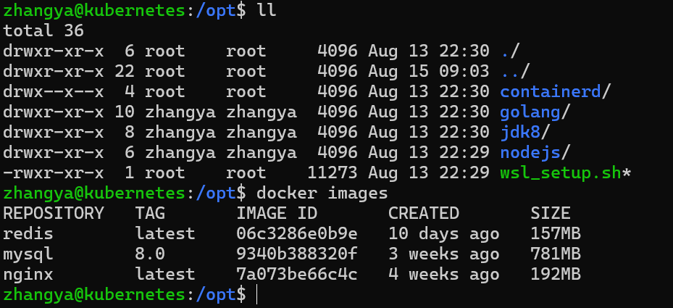The width and height of the screenshot is (673, 308).
Task: Click the SIZE column header
Action: point(551,214)
